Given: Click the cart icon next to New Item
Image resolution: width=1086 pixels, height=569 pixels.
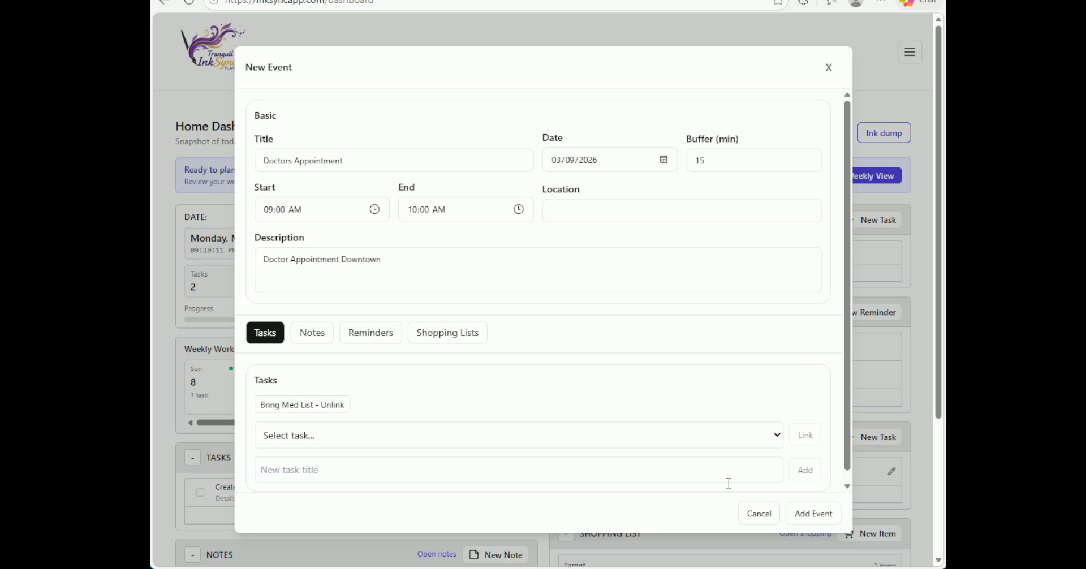Looking at the screenshot, I should (850, 533).
